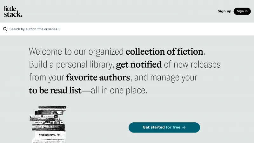Click the magnifying glass search icon

5,29
